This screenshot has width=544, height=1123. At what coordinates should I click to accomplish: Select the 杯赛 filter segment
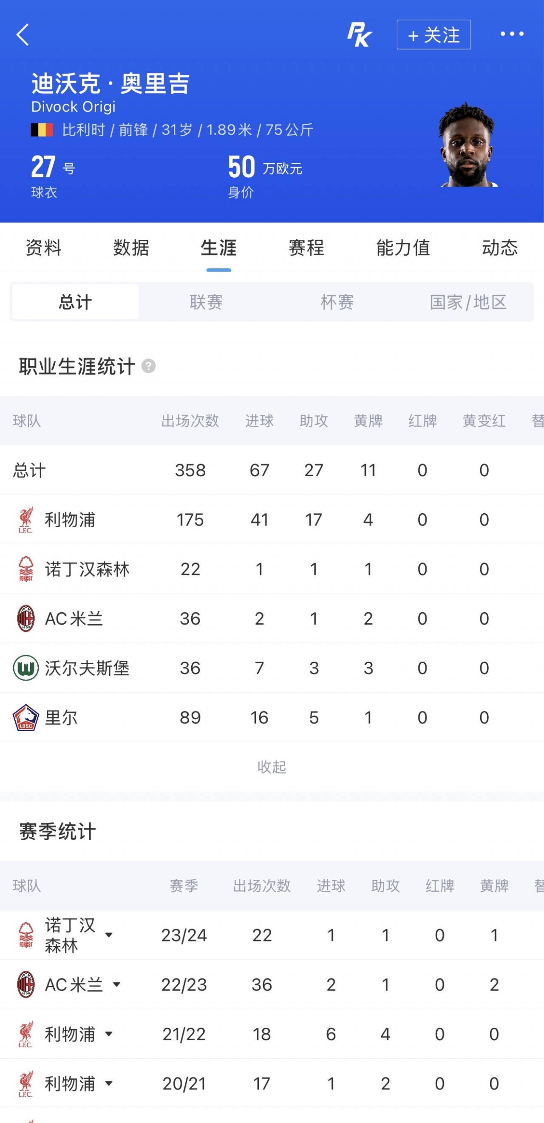337,301
